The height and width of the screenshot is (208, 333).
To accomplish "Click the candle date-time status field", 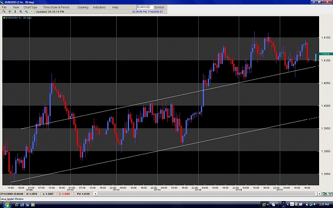I will pos(12,194).
